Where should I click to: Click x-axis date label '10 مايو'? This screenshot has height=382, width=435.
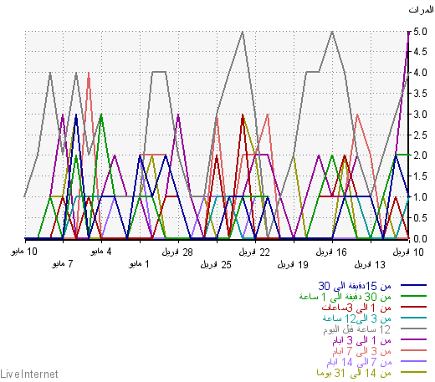point(24,252)
